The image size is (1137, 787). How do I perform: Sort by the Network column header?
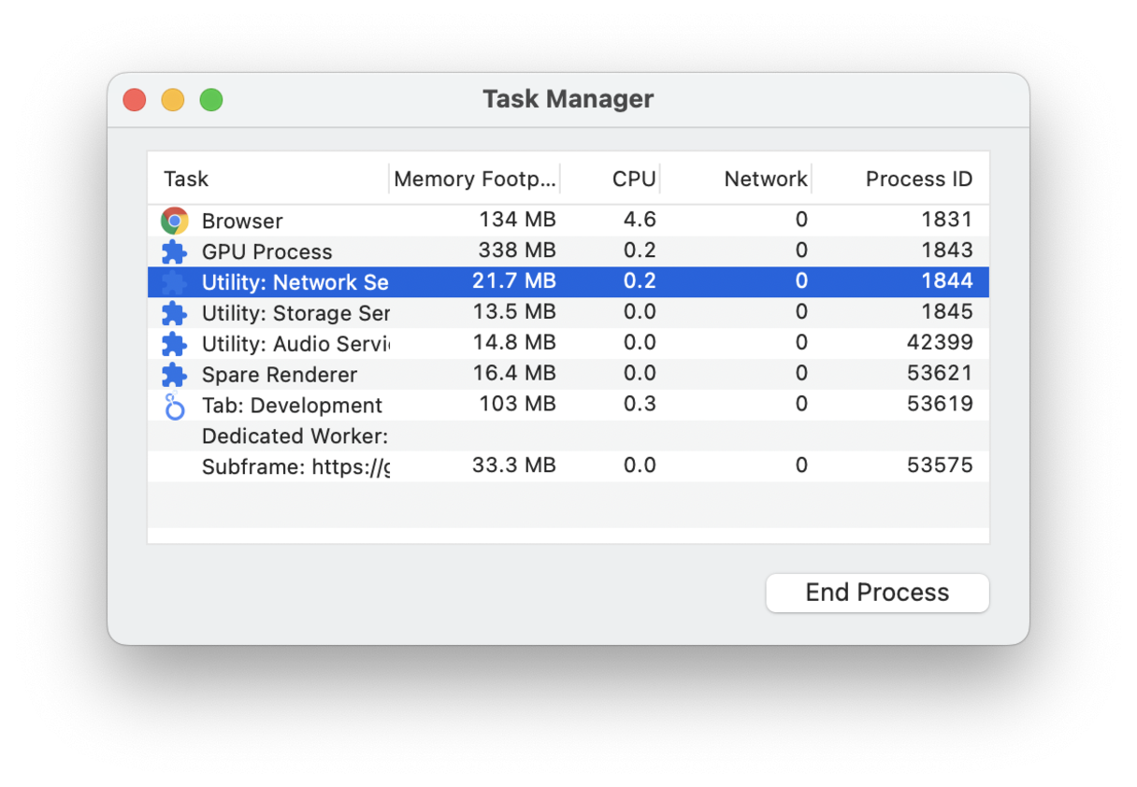click(765, 179)
